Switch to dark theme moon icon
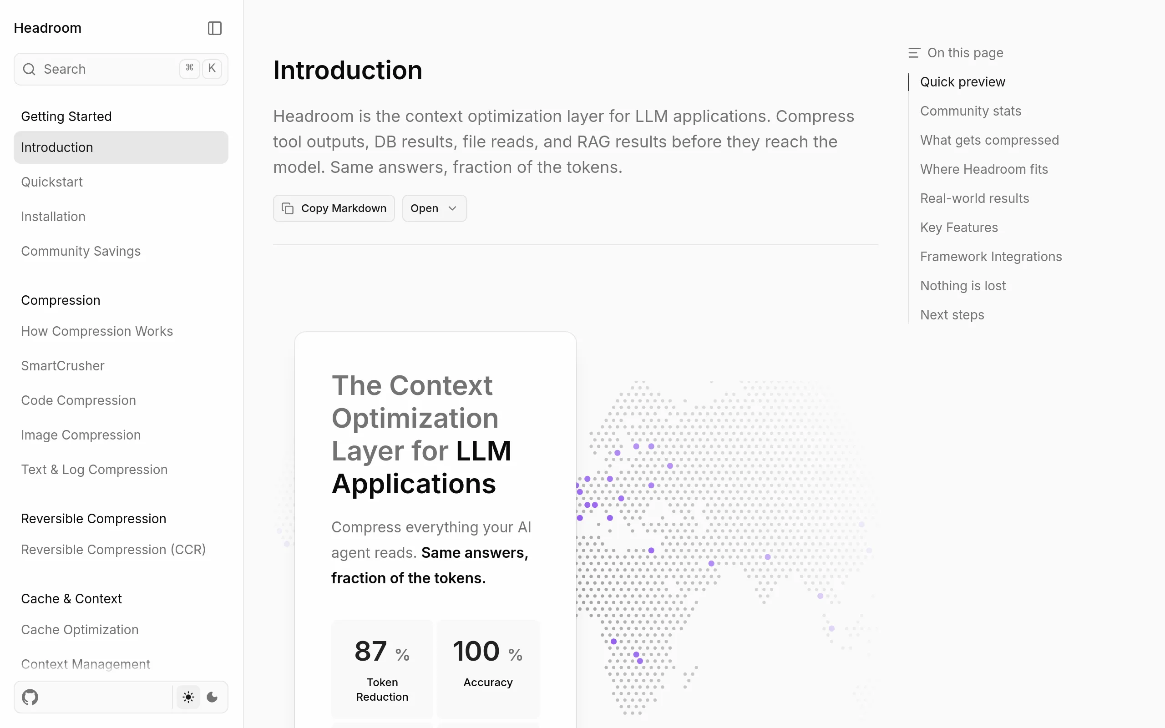 212,697
